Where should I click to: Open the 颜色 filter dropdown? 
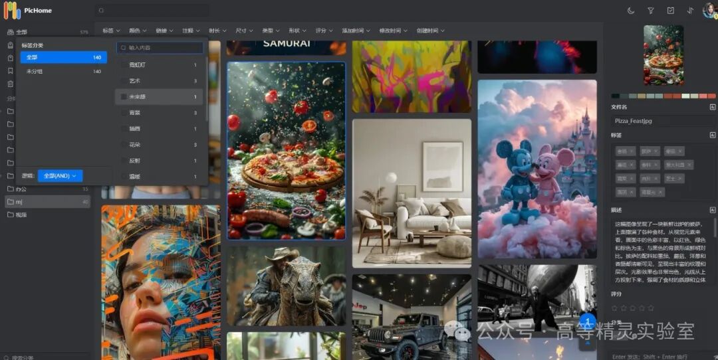[138, 31]
